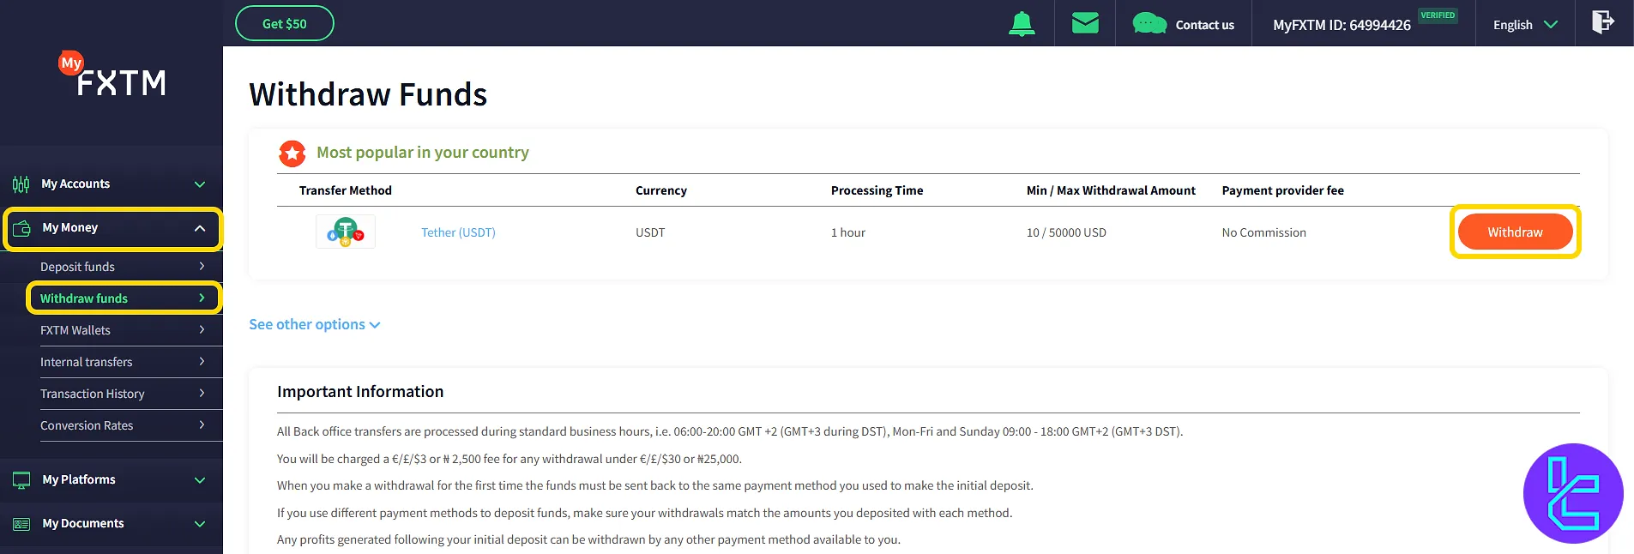The width and height of the screenshot is (1634, 554).
Task: Click the My Documents ID card icon
Action: [x=21, y=524]
